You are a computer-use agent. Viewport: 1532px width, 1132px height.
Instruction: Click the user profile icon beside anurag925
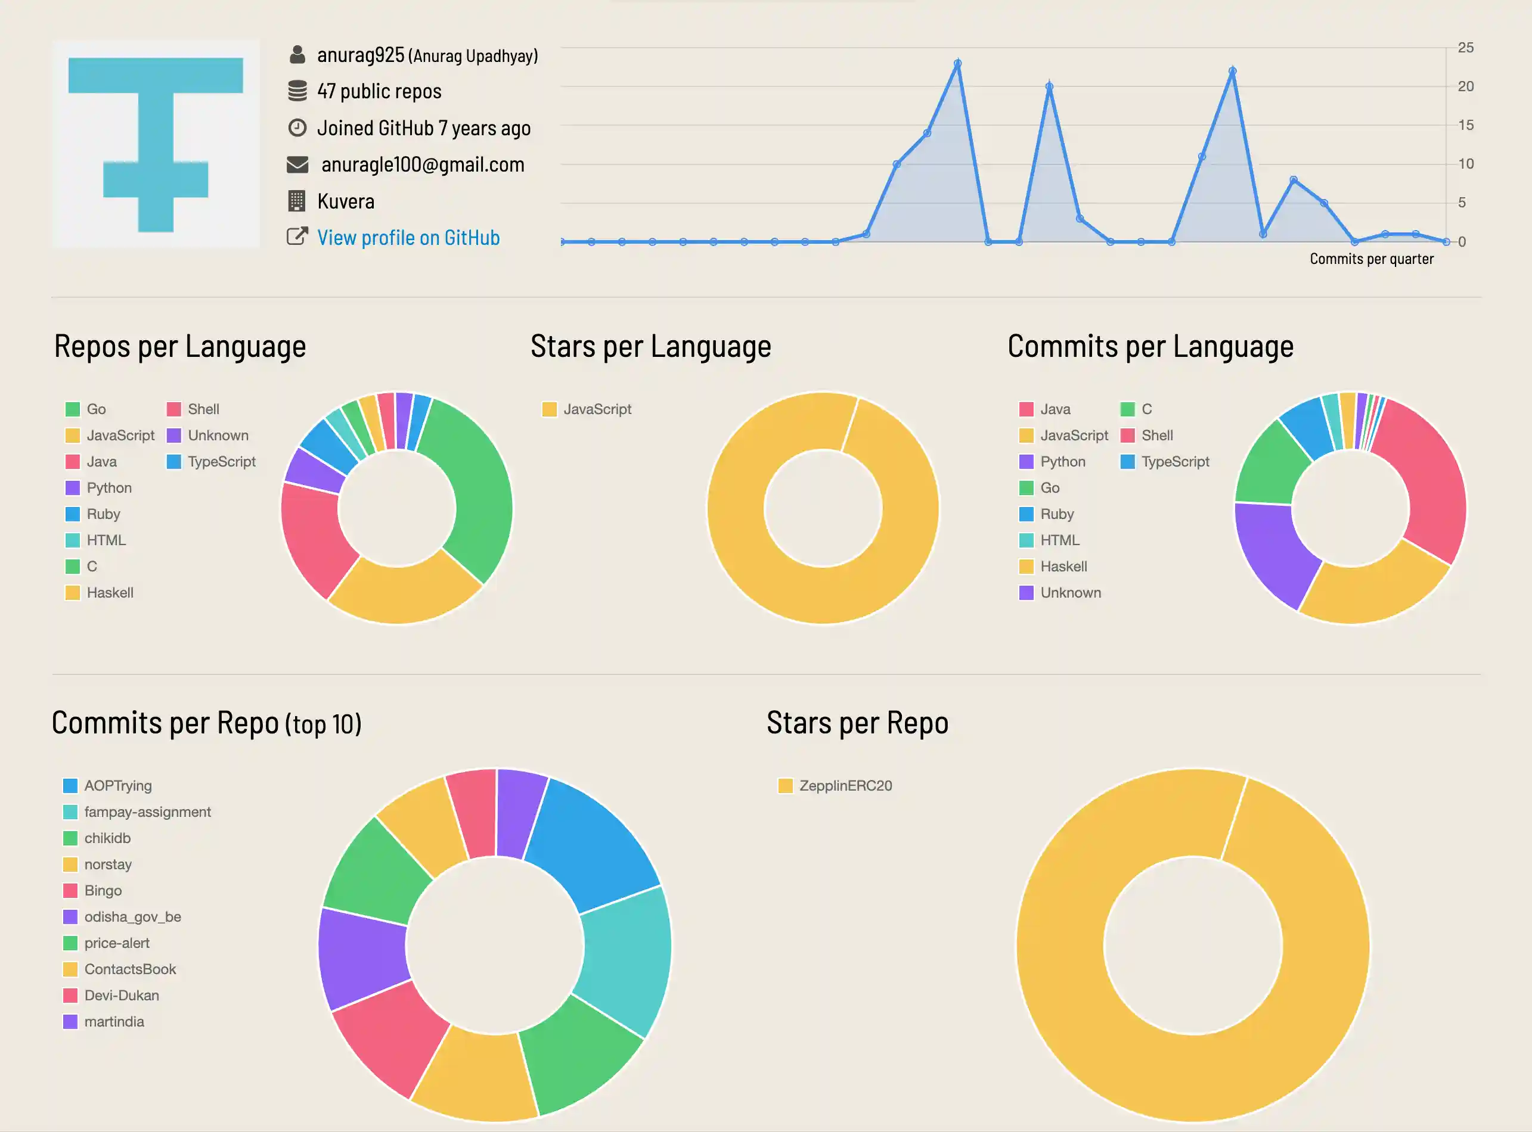point(297,55)
